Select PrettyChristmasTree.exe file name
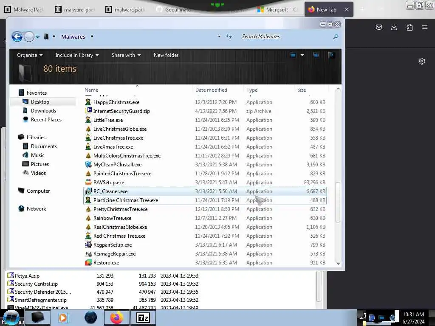 (x=120, y=209)
